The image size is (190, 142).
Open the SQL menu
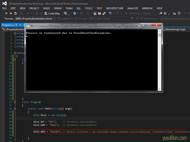79,8
